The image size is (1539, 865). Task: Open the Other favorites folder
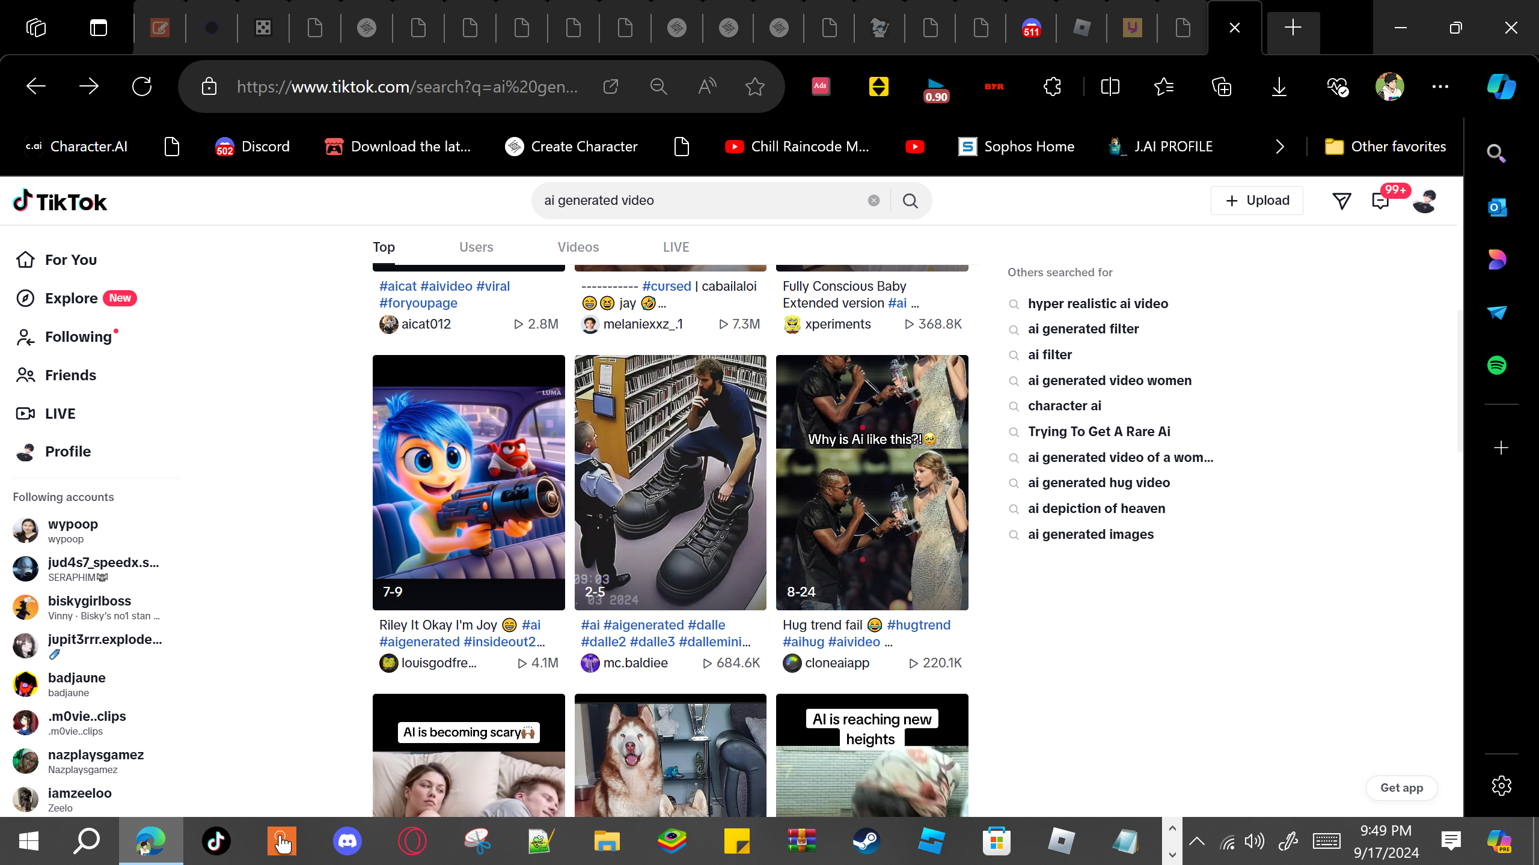pyautogui.click(x=1386, y=147)
